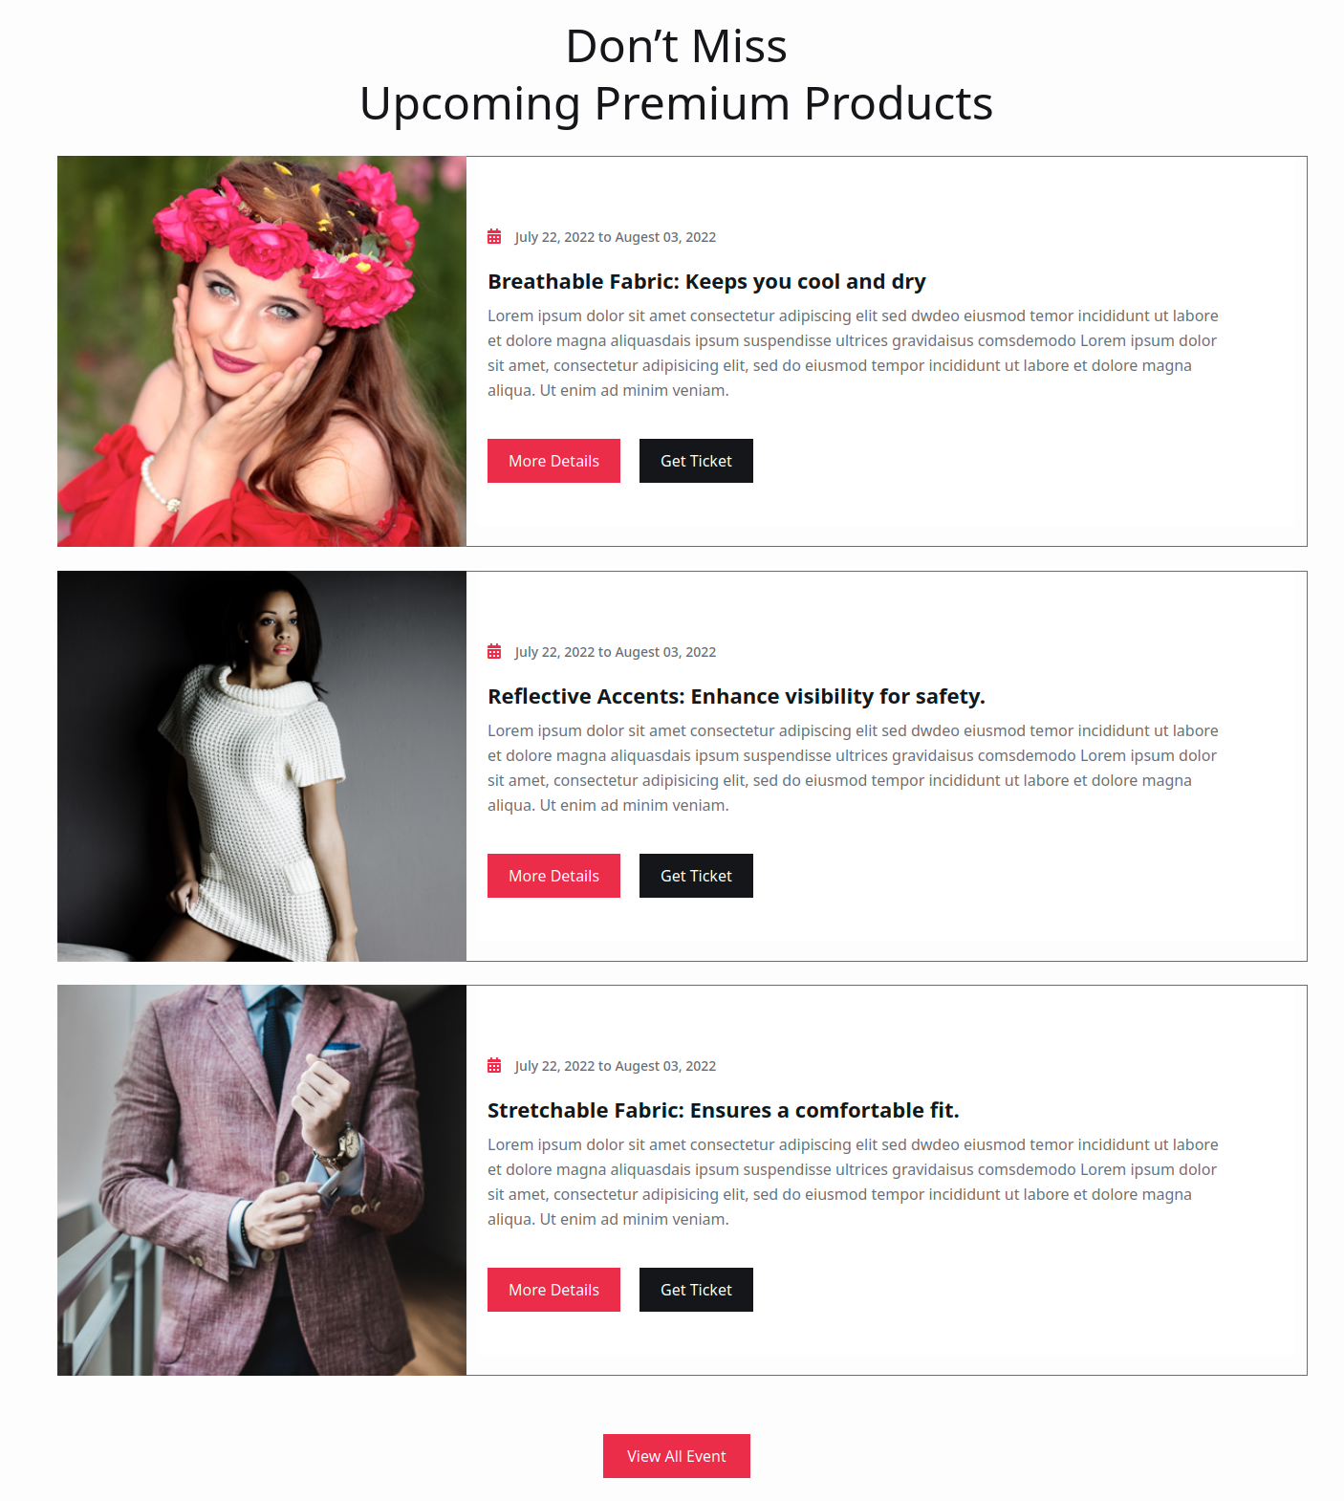Click calendar icon on Stretchable Fabric card
This screenshot has height=1501, width=1344.
494,1066
